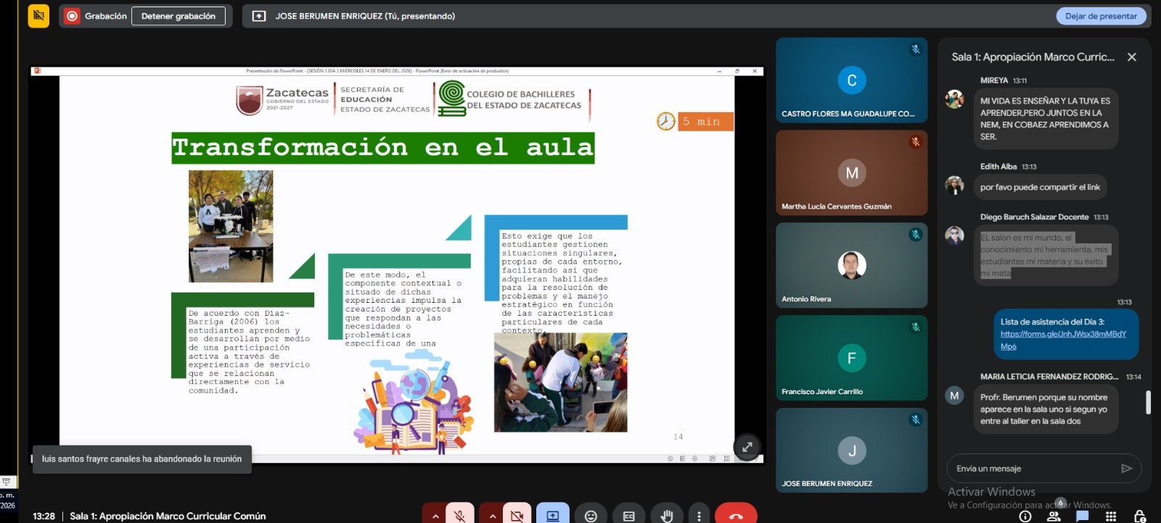
Task: Expand the shared presentation to fullscreen
Action: tap(747, 447)
